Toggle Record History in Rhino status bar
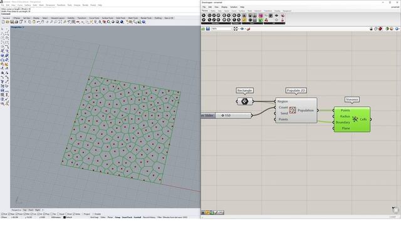 149,217
